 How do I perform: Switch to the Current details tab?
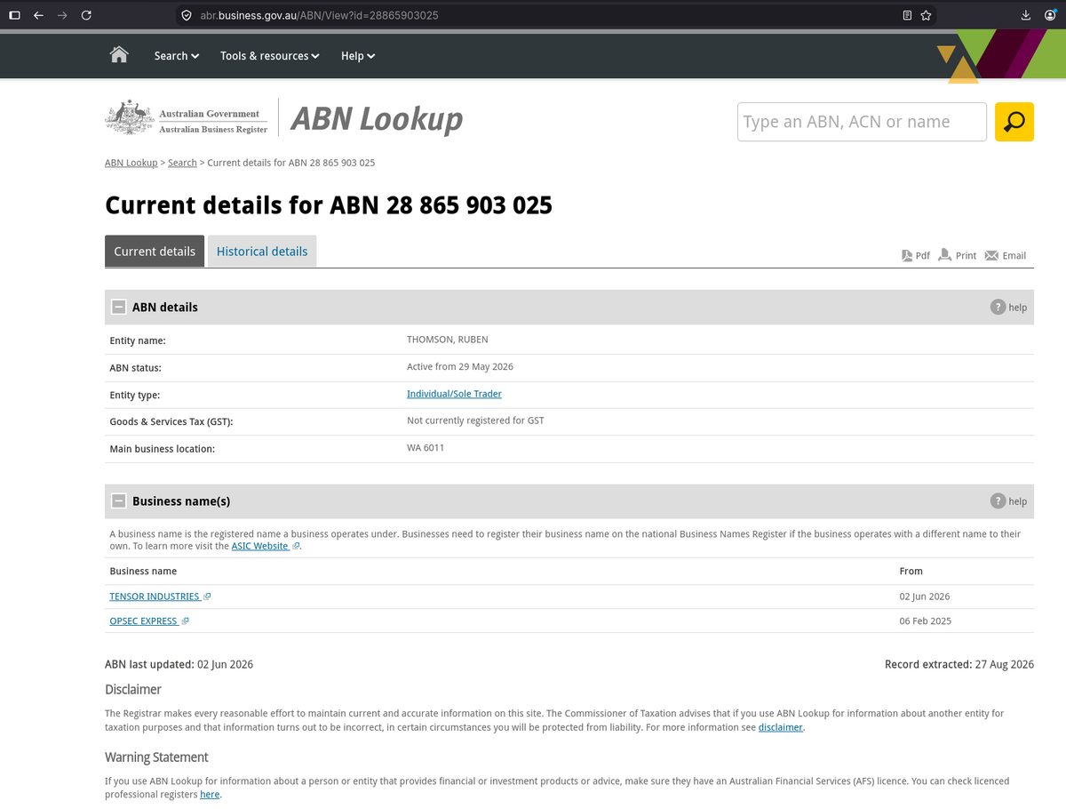[x=155, y=251]
